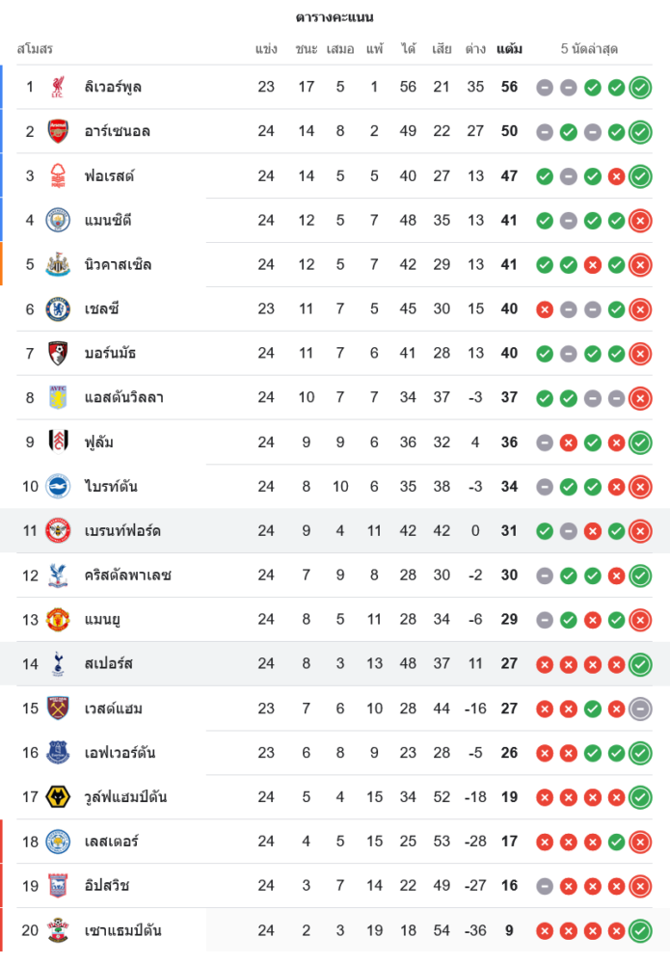Image resolution: width=670 pixels, height=964 pixels.
Task: Open the คริสตัลพาเลซ team link
Action: click(x=127, y=575)
